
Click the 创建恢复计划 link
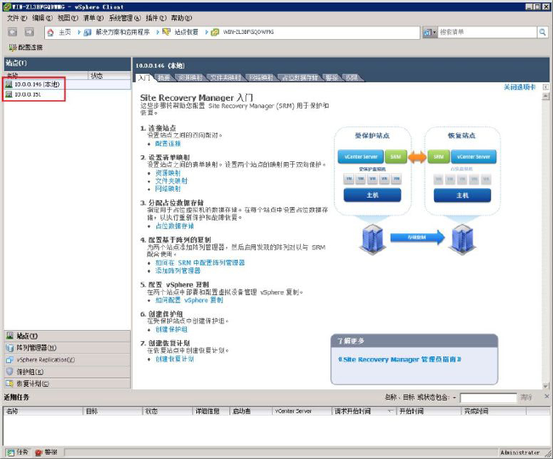(x=175, y=359)
